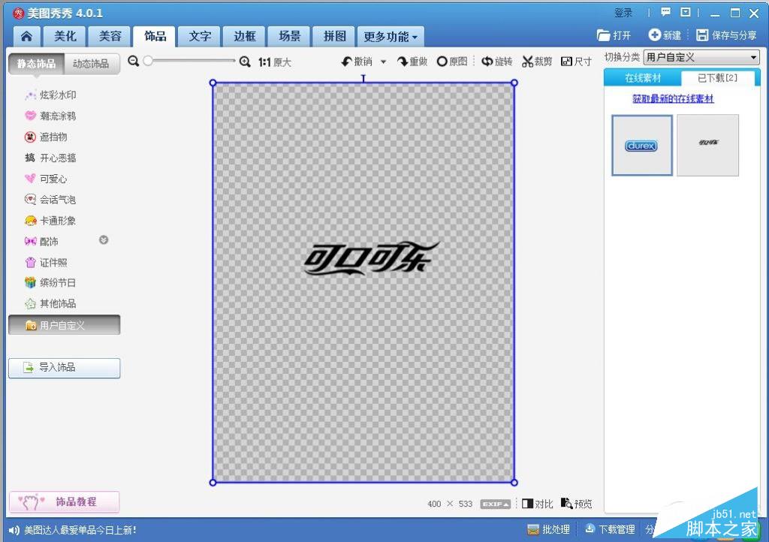Switch to 静态饰品 toggle
The height and width of the screenshot is (542, 769).
pyautogui.click(x=36, y=64)
